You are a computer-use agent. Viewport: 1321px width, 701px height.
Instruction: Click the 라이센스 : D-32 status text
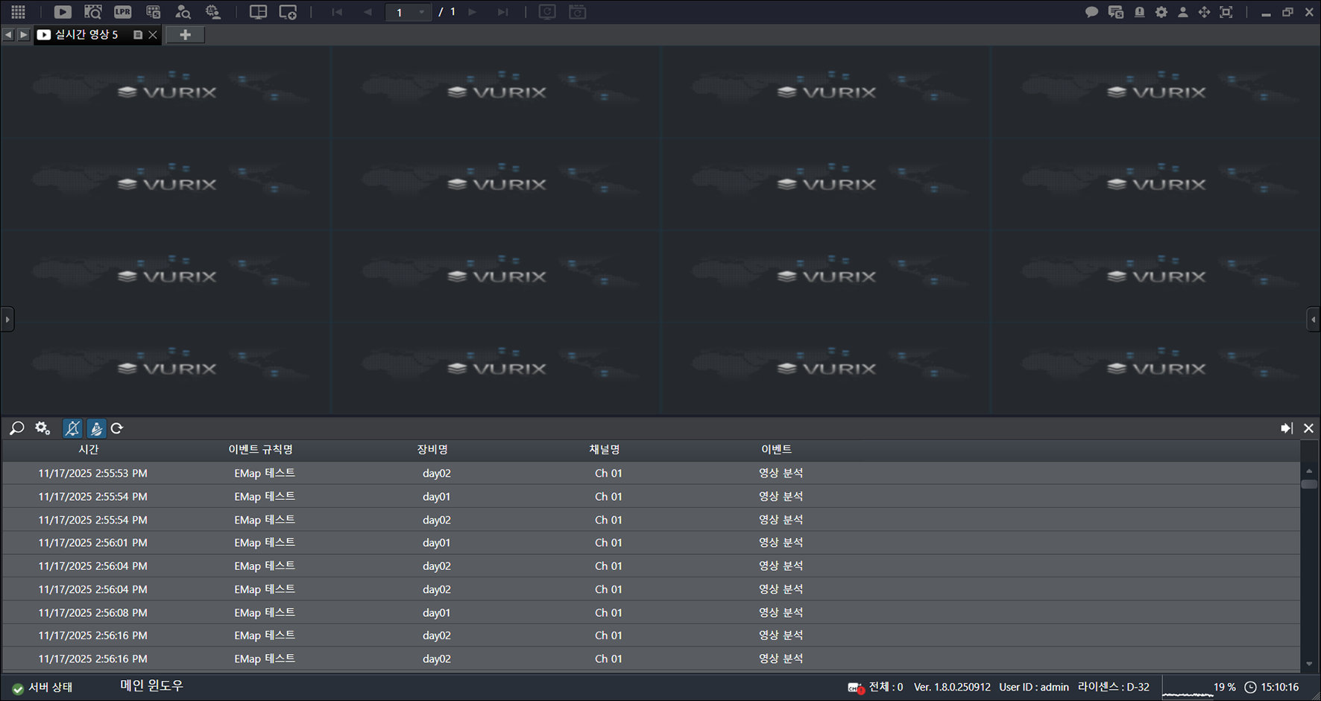point(1114,687)
